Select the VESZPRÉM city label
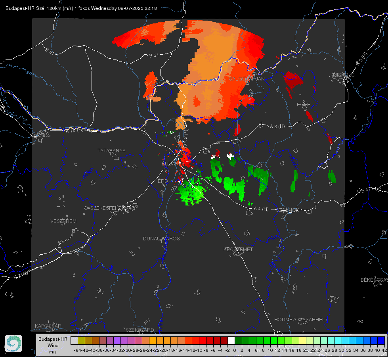Screen dimensions: 388x357 [x=63, y=221]
